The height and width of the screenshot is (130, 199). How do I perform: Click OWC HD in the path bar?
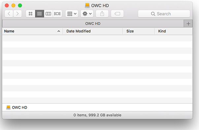point(17,108)
